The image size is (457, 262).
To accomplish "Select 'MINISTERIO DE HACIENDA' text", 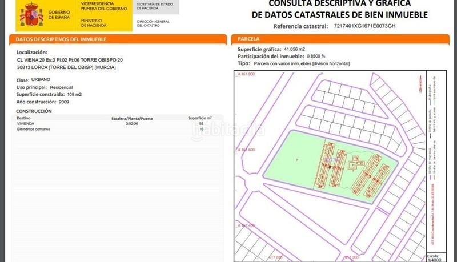I will click(x=94, y=23).
